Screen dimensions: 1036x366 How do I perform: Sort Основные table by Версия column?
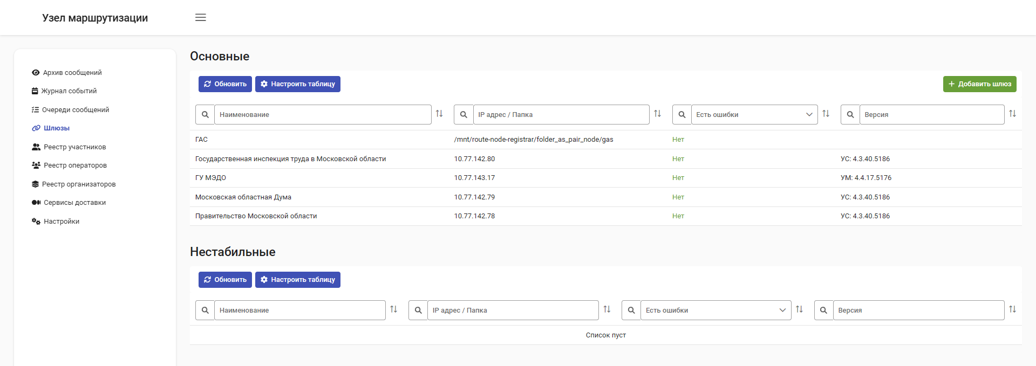click(x=1012, y=114)
